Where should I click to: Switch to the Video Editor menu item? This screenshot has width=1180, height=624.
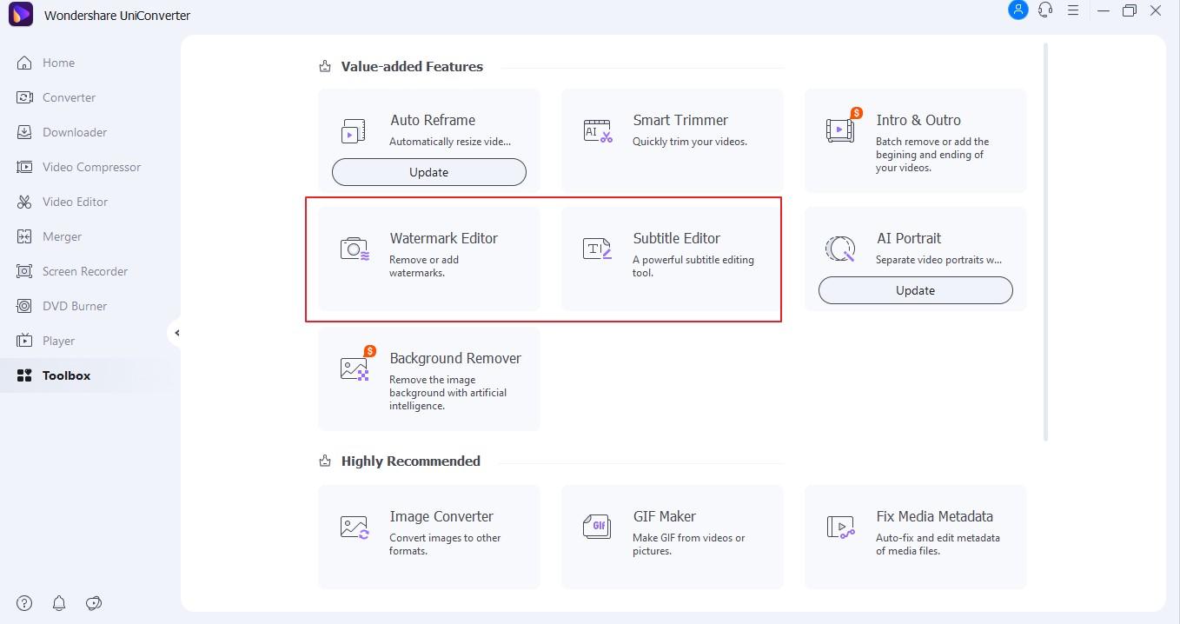click(76, 202)
